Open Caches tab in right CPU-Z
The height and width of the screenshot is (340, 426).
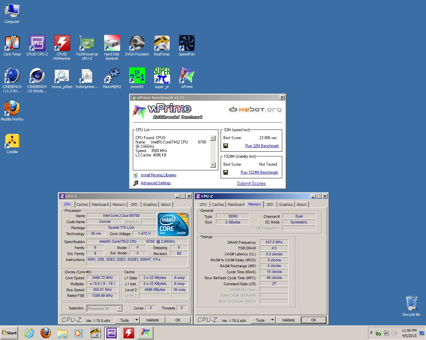pyautogui.click(x=218, y=205)
